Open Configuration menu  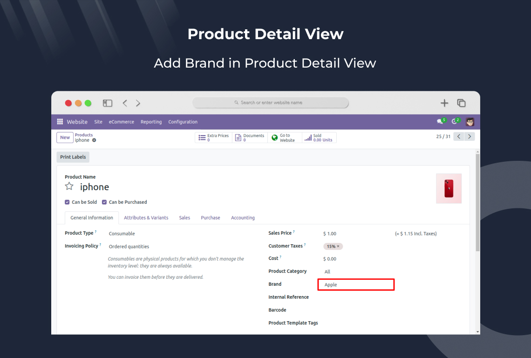(183, 122)
